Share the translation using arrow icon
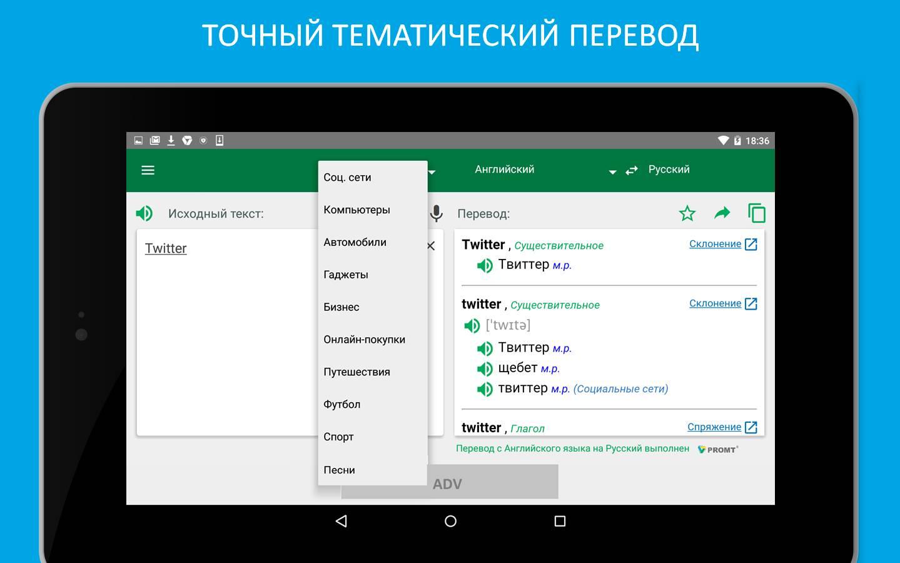 (722, 213)
